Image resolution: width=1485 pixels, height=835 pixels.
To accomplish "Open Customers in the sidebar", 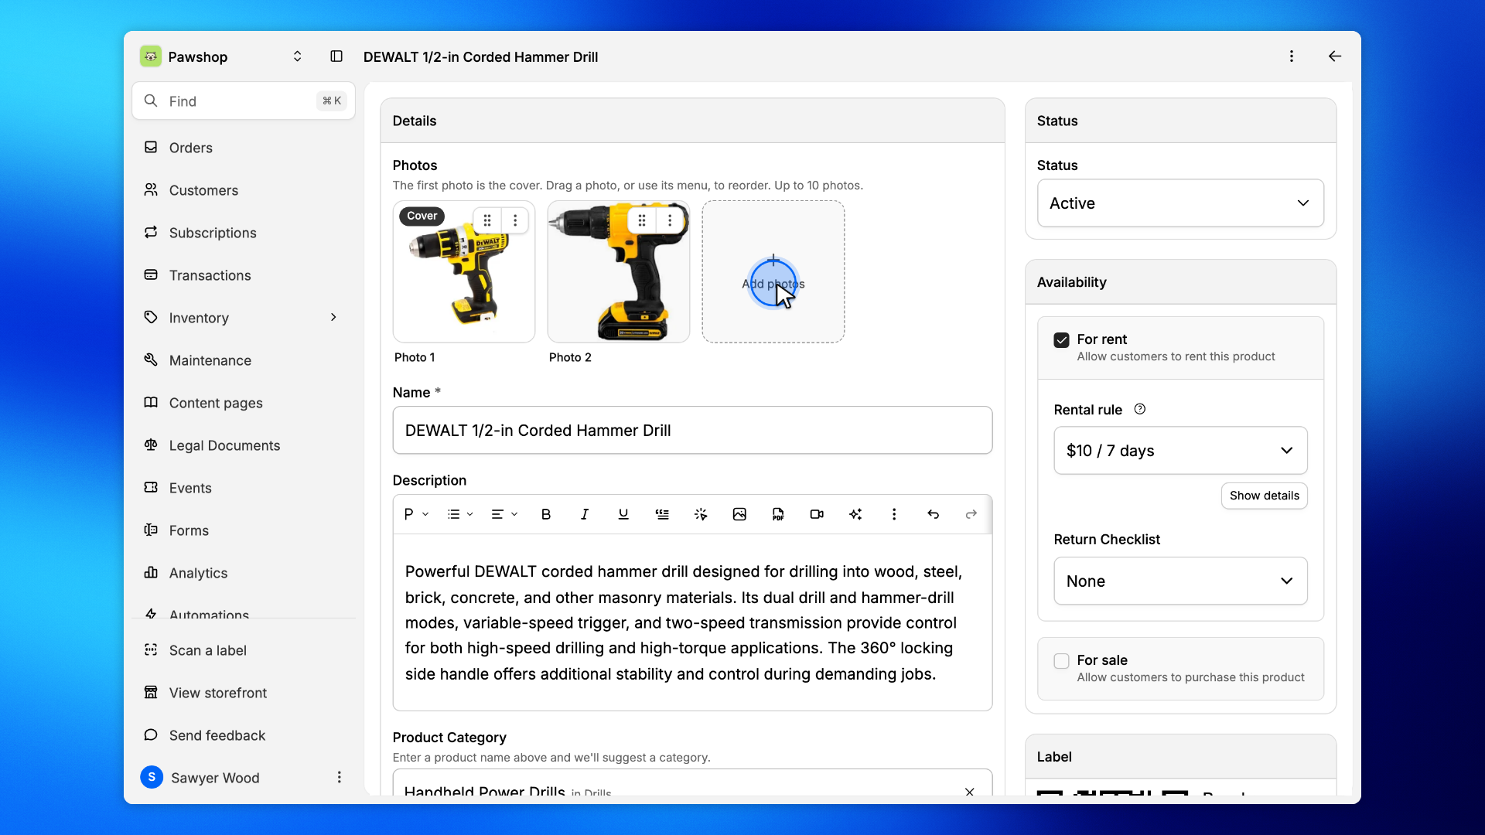I will tap(243, 190).
